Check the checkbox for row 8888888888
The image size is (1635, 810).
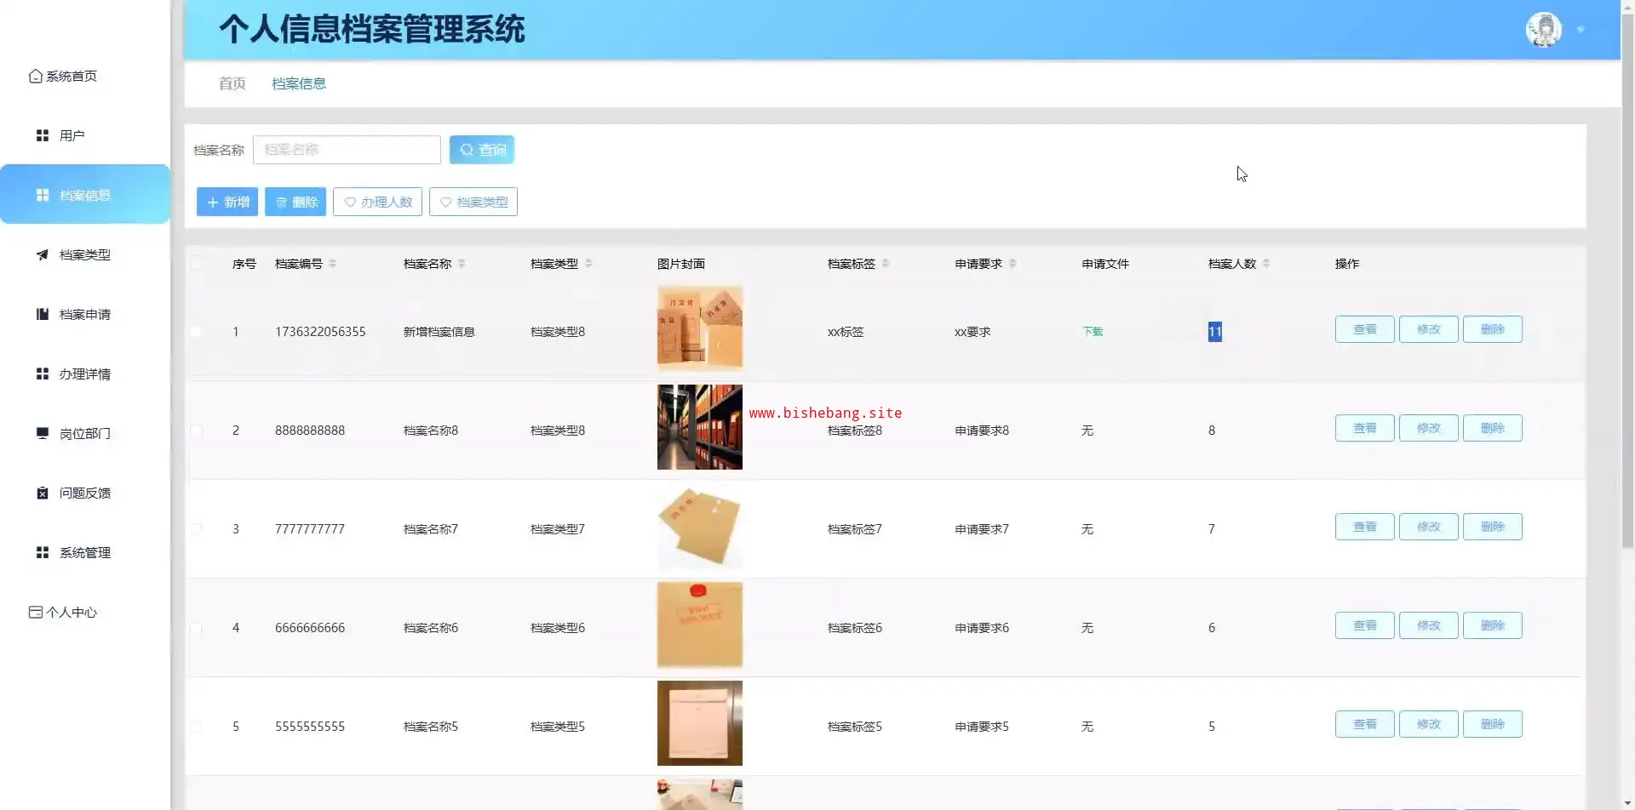196,431
